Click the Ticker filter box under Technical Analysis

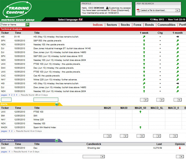coord(6,100)
